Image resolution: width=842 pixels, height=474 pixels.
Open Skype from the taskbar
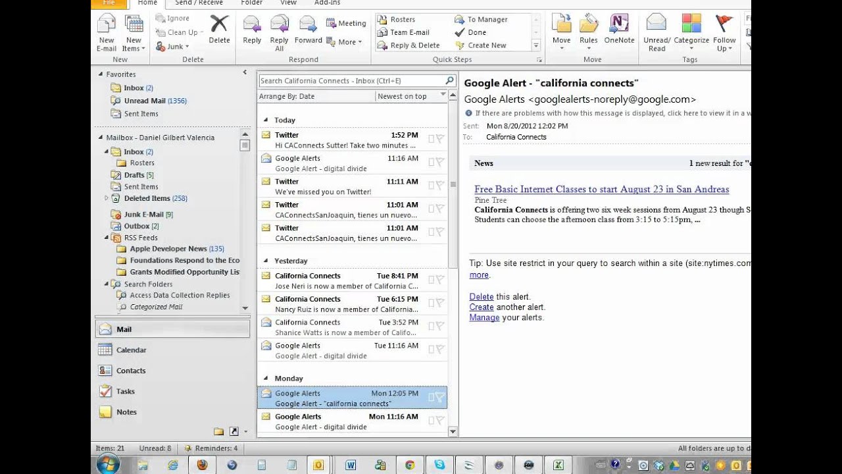click(439, 465)
